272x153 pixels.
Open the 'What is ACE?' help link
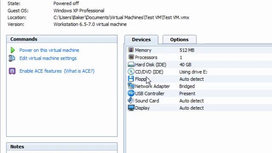pos(79,71)
